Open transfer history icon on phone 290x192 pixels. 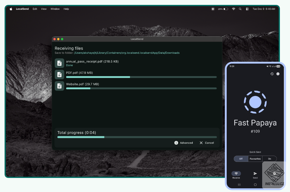coord(272,74)
